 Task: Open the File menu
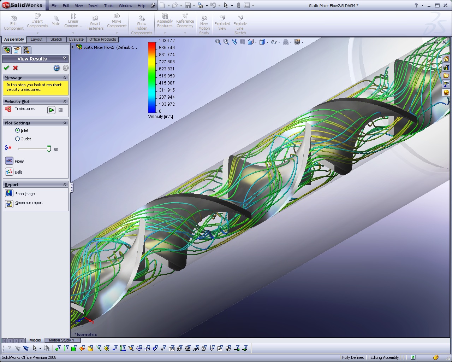[x=54, y=6]
